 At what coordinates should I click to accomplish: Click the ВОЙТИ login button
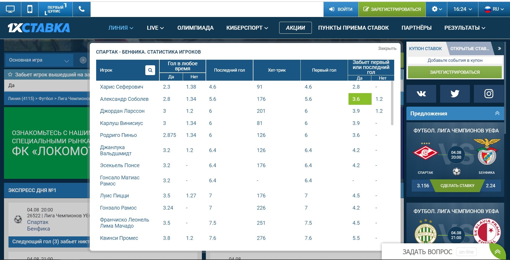[341, 9]
